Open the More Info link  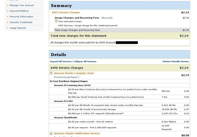pyautogui.click(x=107, y=17)
